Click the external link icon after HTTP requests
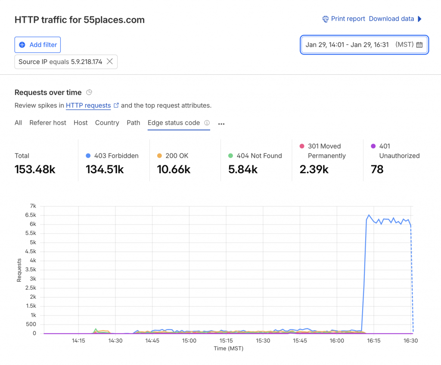This screenshot has height=365, width=441. [x=116, y=105]
